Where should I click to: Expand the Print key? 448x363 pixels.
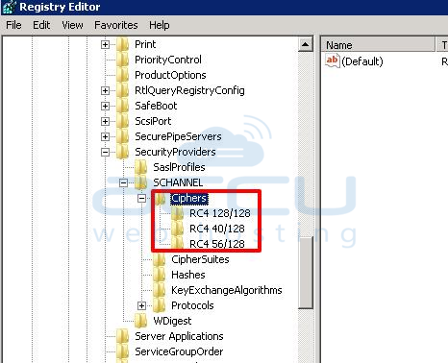pos(105,44)
